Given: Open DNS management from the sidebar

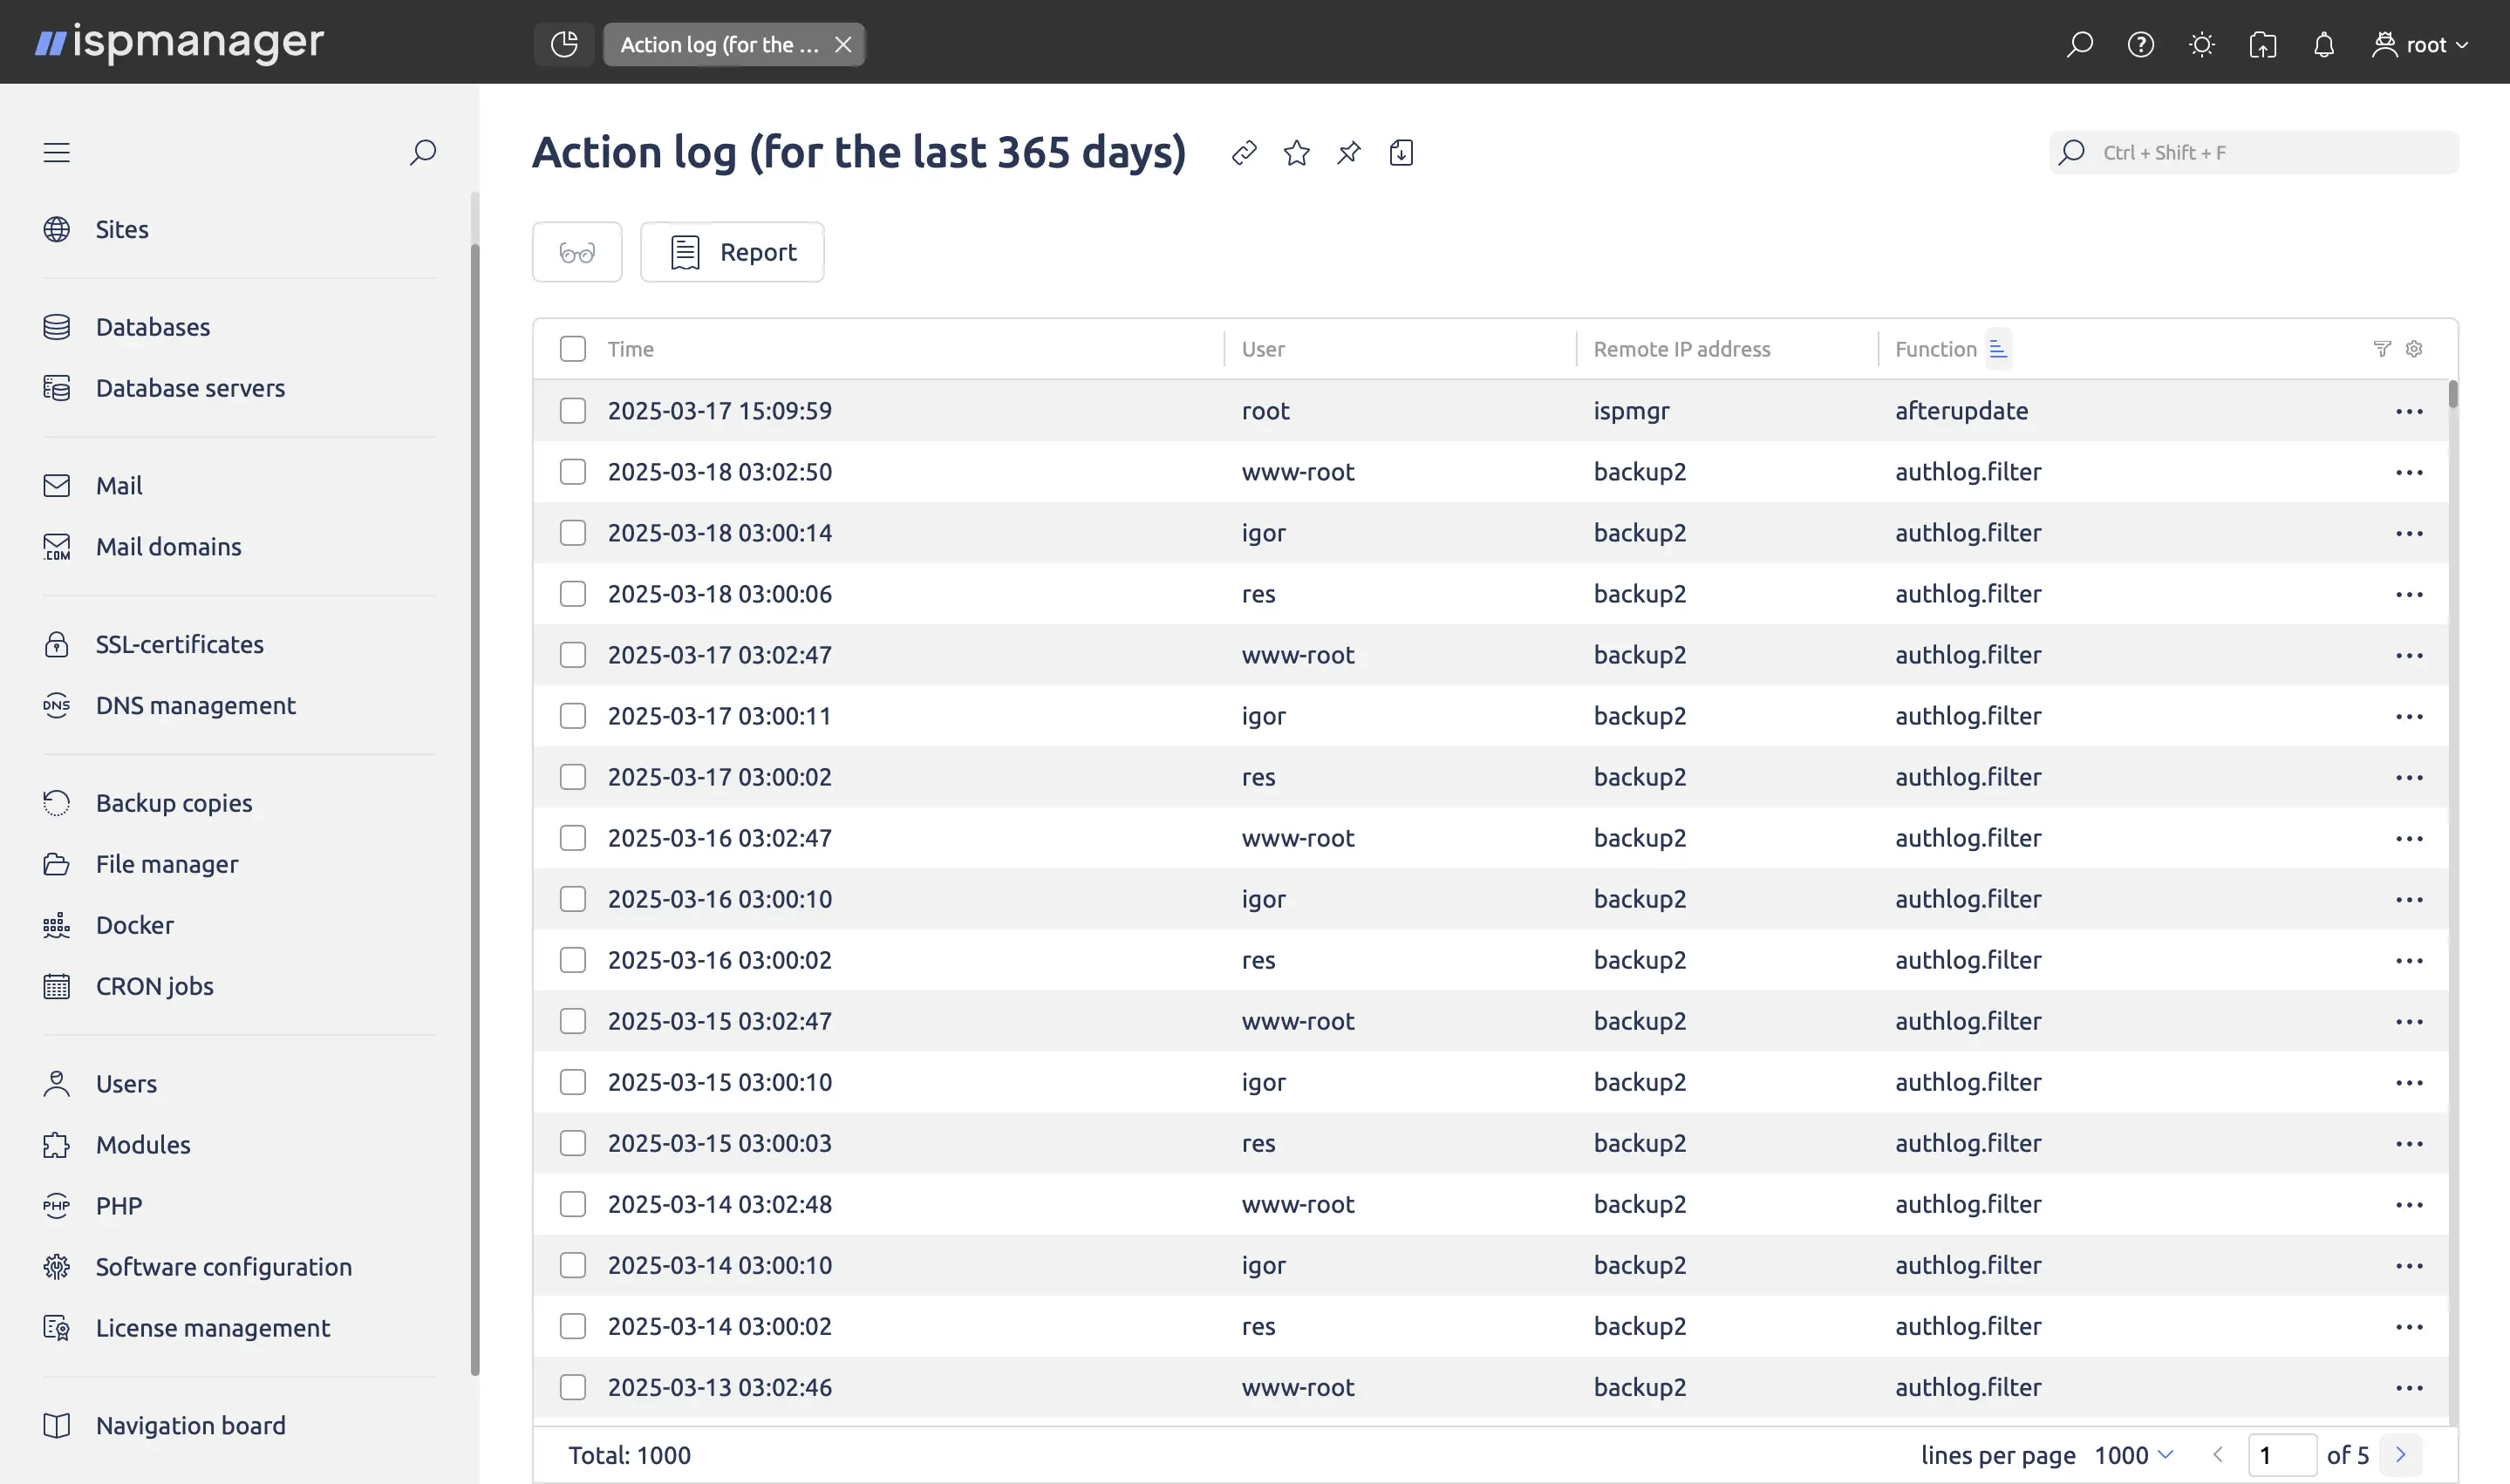Looking at the screenshot, I should (x=195, y=705).
